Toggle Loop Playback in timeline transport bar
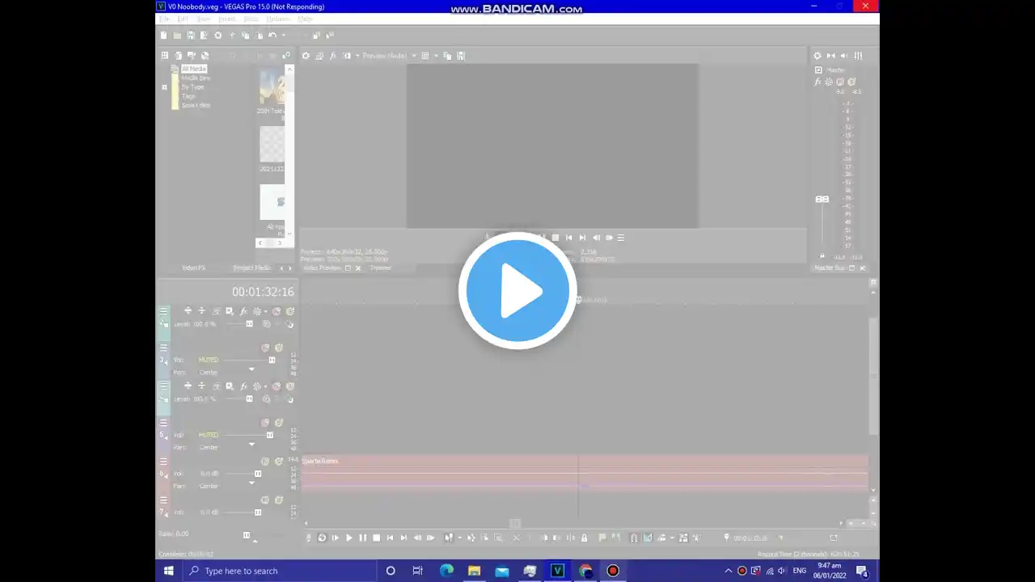Screen dimensions: 1035x582 (x=322, y=538)
